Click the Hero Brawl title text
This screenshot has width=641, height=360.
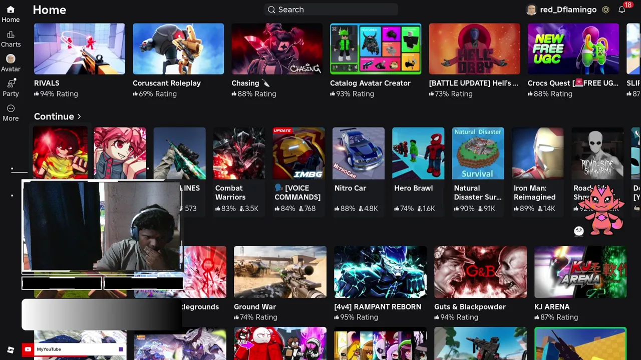pyautogui.click(x=413, y=188)
